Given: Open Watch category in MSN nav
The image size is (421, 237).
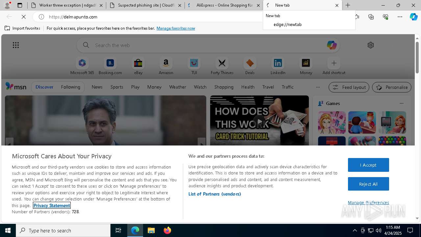Looking at the screenshot, I should [x=200, y=87].
